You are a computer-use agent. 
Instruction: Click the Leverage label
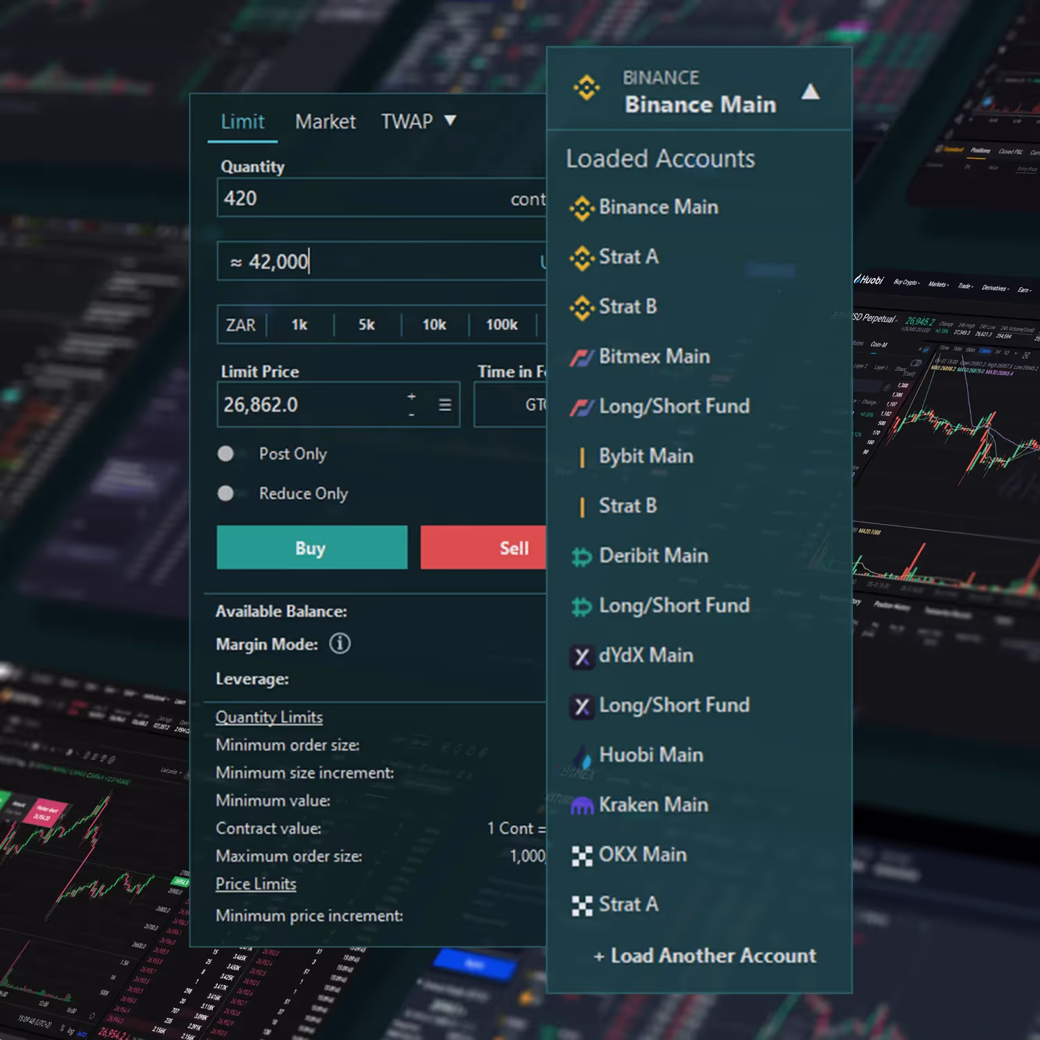click(252, 679)
